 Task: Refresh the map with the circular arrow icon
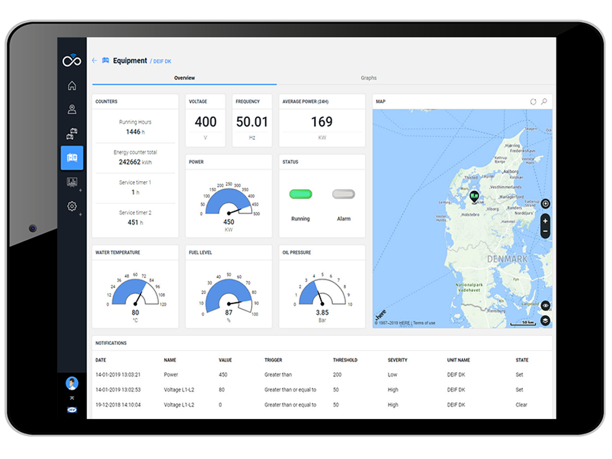pos(533,102)
